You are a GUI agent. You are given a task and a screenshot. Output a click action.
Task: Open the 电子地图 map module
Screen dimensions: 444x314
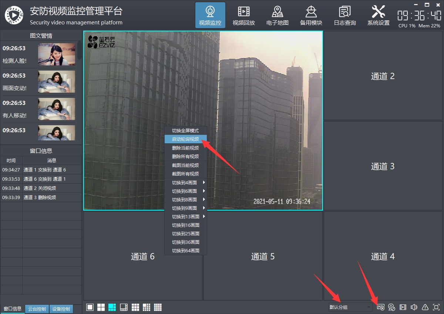point(277,16)
